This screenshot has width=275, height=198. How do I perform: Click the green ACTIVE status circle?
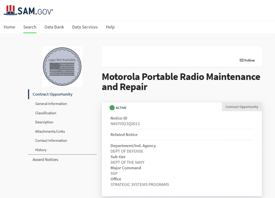pyautogui.click(x=112, y=108)
